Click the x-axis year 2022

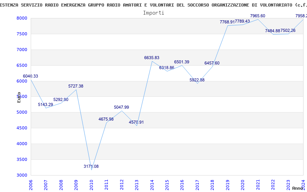[x=273, y=185]
